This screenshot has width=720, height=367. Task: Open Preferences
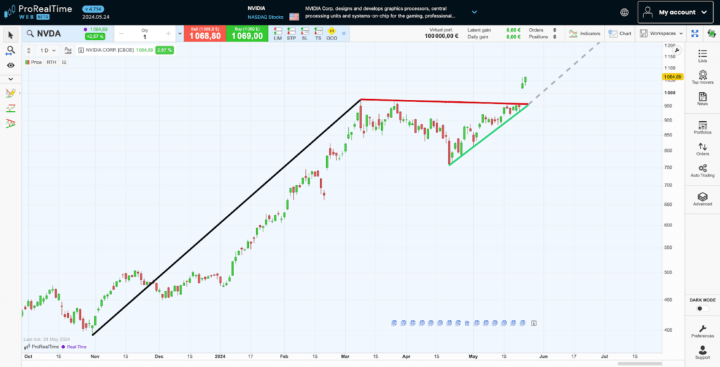(702, 331)
